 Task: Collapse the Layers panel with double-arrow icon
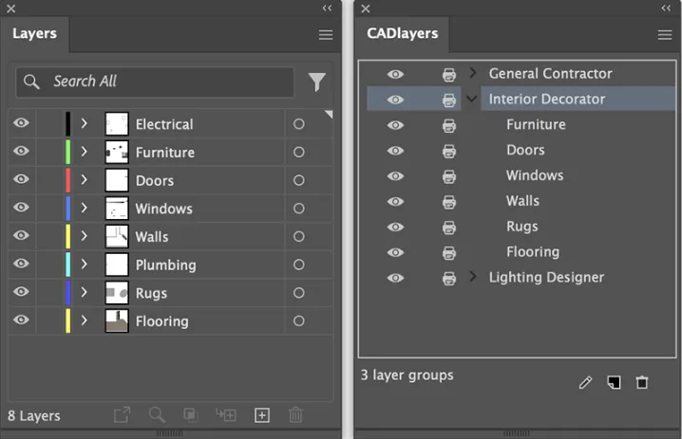coord(327,9)
